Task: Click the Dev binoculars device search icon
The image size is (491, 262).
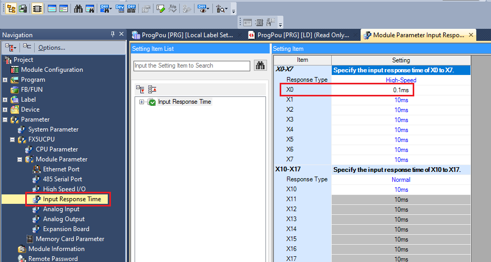Action: coord(104,9)
